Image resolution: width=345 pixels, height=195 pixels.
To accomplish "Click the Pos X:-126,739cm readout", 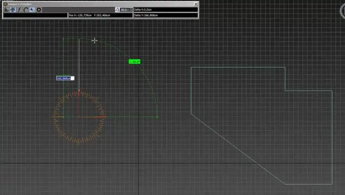I will [x=100, y=16].
